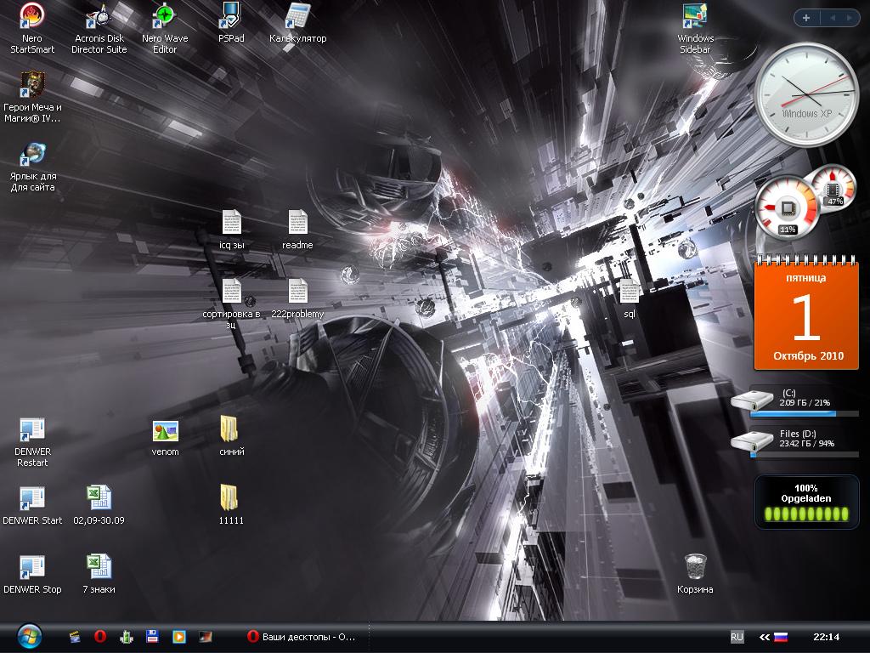The height and width of the screenshot is (653, 870).
Task: Add a gadget with sidebar plus button
Action: [805, 17]
